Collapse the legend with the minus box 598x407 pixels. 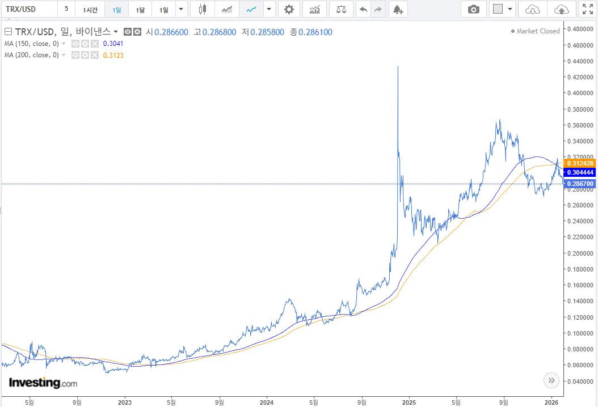click(8, 32)
